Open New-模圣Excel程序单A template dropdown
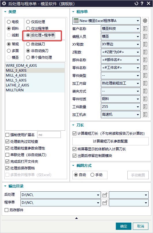 (x=106, y=21)
